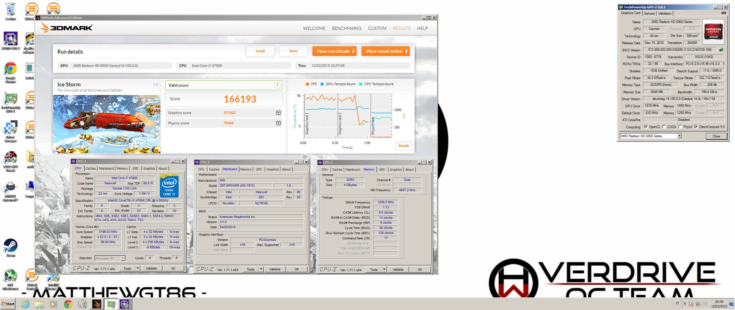This screenshot has width=735, height=310.
Task: Click the Valid score help question mark
Action: 277,85
